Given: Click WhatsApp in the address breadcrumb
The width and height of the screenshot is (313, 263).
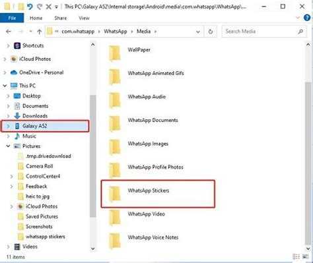Looking at the screenshot, I should pos(116,32).
